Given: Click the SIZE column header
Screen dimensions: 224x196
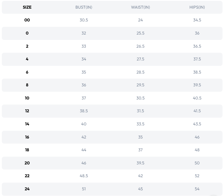Looking at the screenshot, I should click(x=27, y=7).
